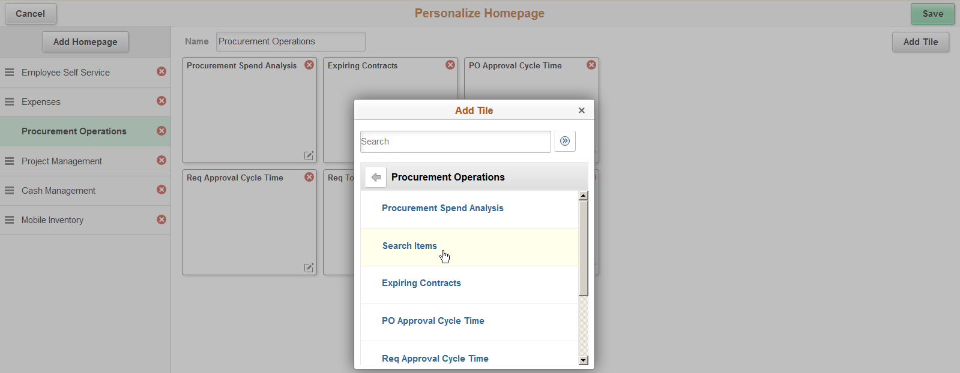Remove the Procurement Spend Analysis tile
The image size is (960, 373).
tap(309, 65)
